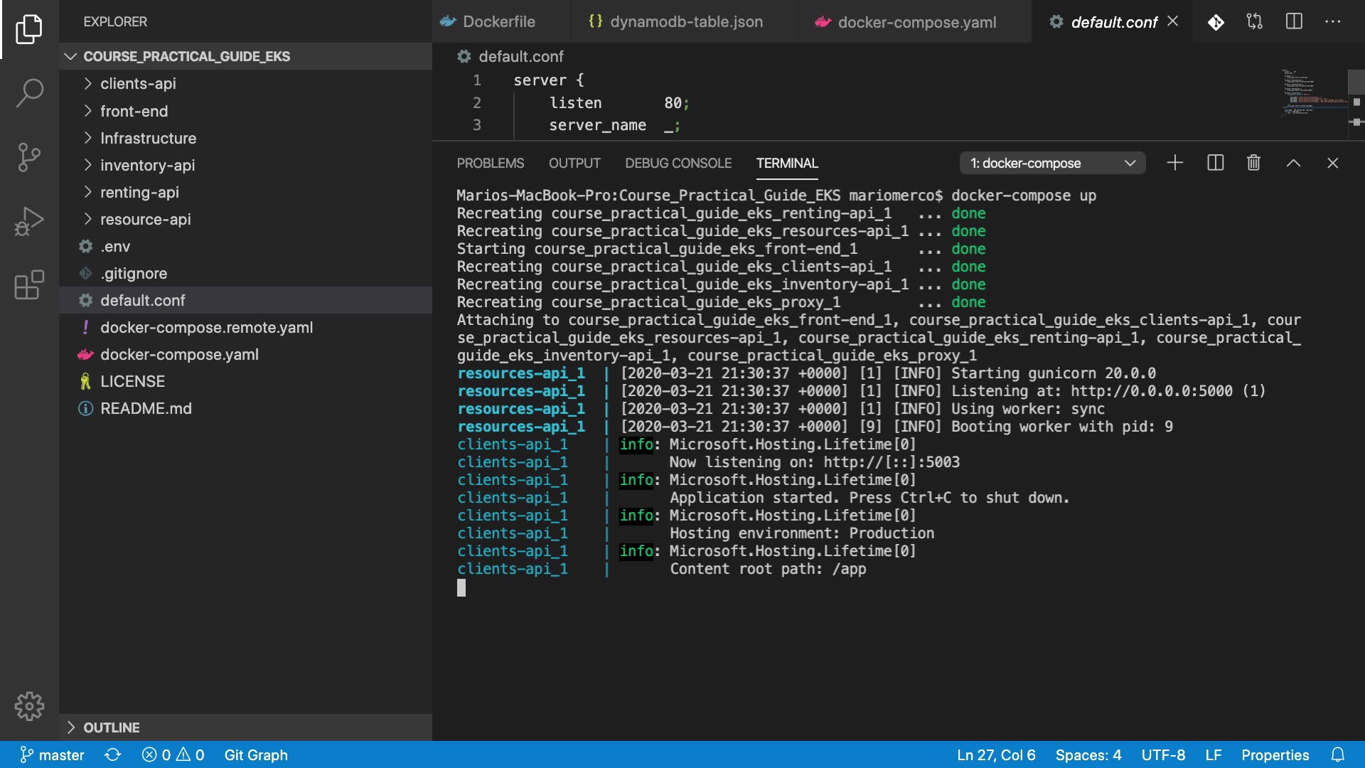Open the Manage gear menu
The height and width of the screenshot is (768, 1365).
[x=29, y=706]
